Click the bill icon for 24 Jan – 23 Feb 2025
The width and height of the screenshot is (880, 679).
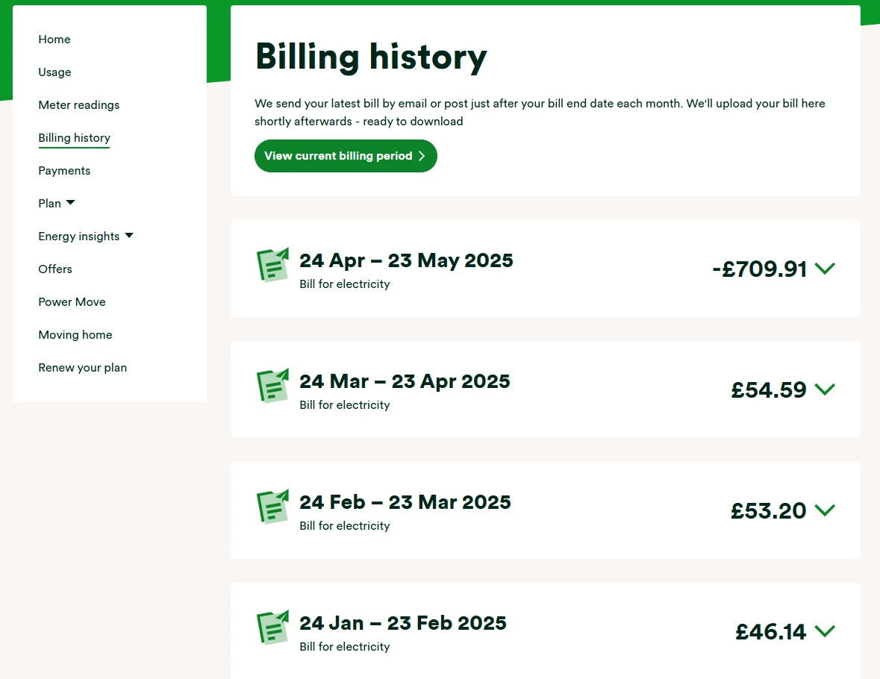[x=272, y=628]
